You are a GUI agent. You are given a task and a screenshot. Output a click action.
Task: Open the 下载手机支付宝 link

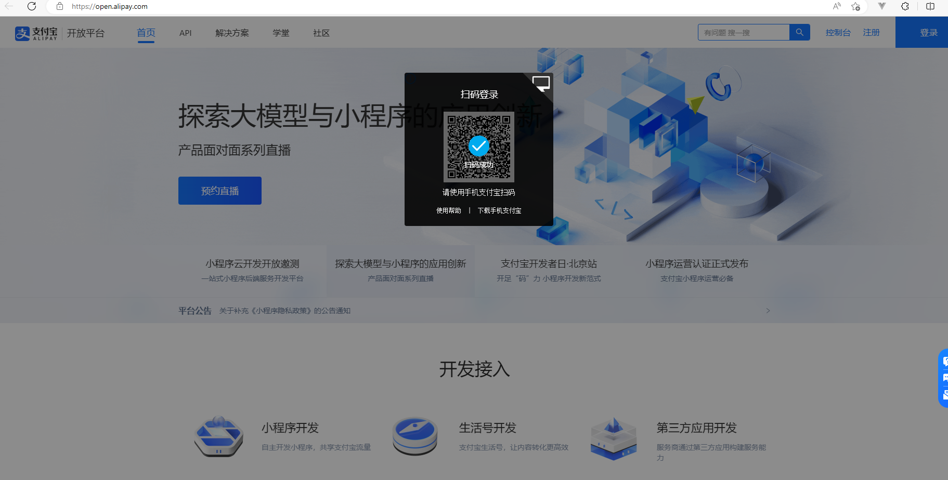coord(499,210)
